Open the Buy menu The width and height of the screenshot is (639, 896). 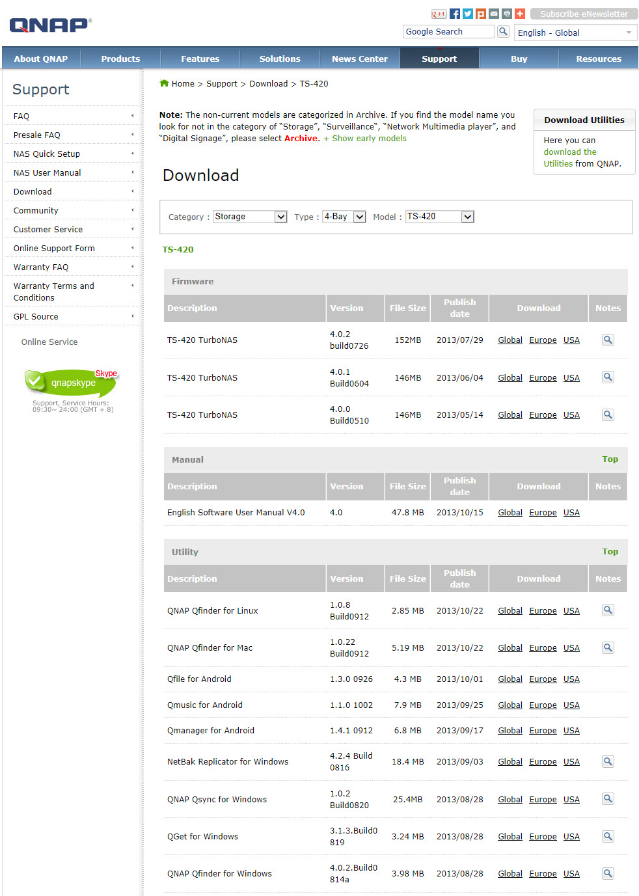click(x=519, y=59)
